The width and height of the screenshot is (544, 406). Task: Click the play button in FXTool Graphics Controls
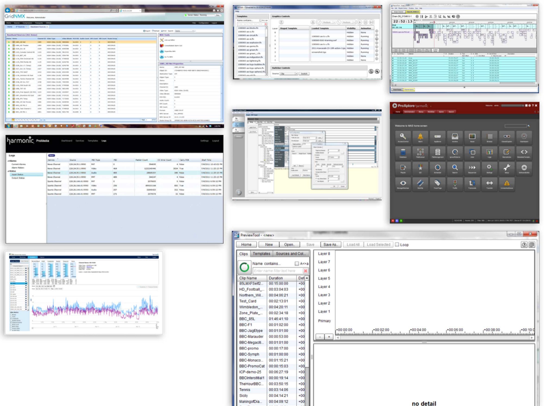click(360, 22)
